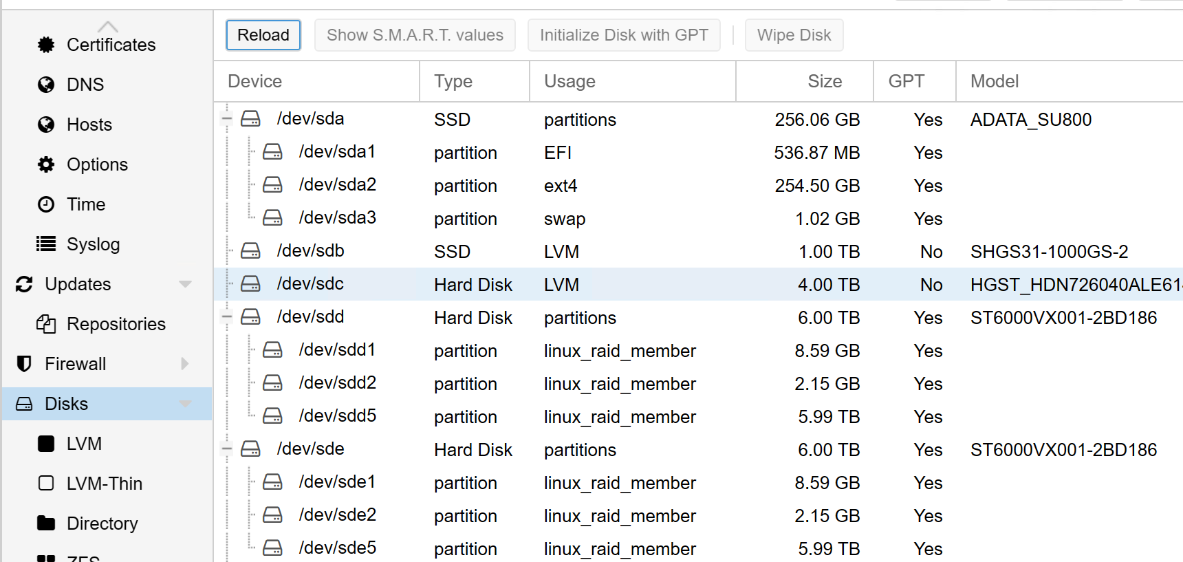Click the Repositories files icon
The width and height of the screenshot is (1183, 562).
point(46,324)
